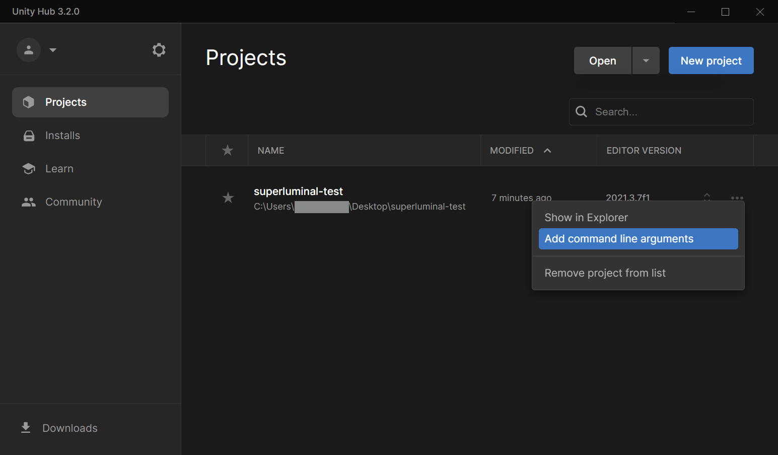Image resolution: width=778 pixels, height=455 pixels.
Task: Expand the account dropdown arrow
Action: [53, 50]
